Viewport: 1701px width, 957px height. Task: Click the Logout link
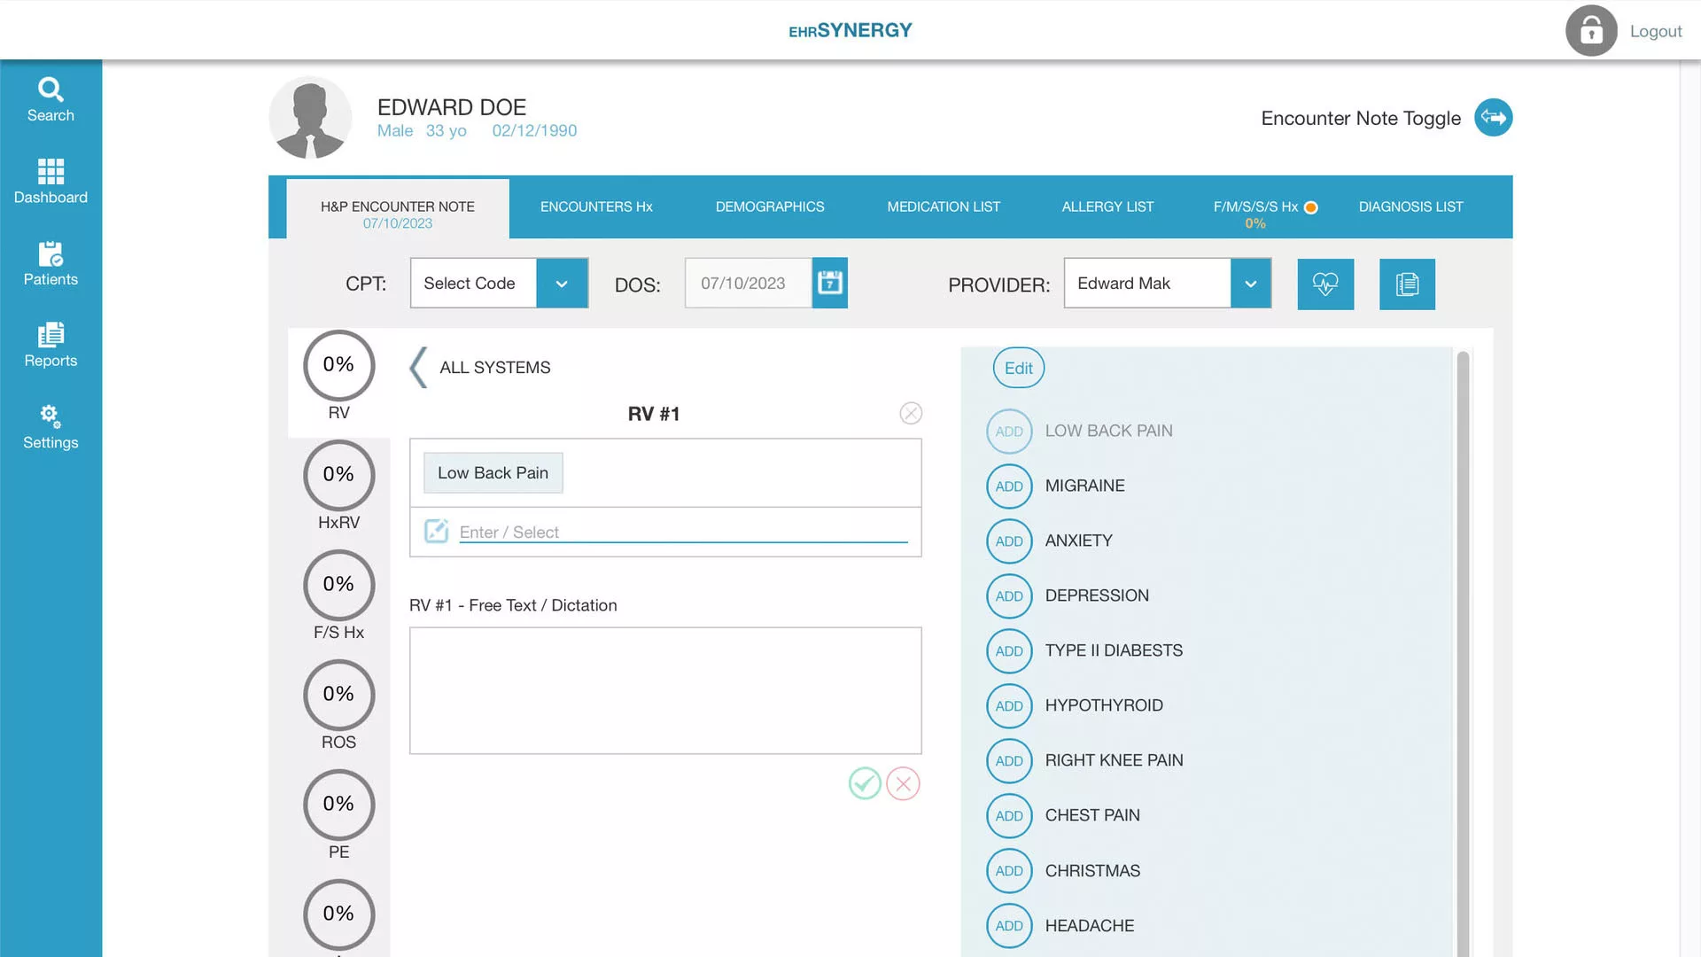click(x=1655, y=31)
